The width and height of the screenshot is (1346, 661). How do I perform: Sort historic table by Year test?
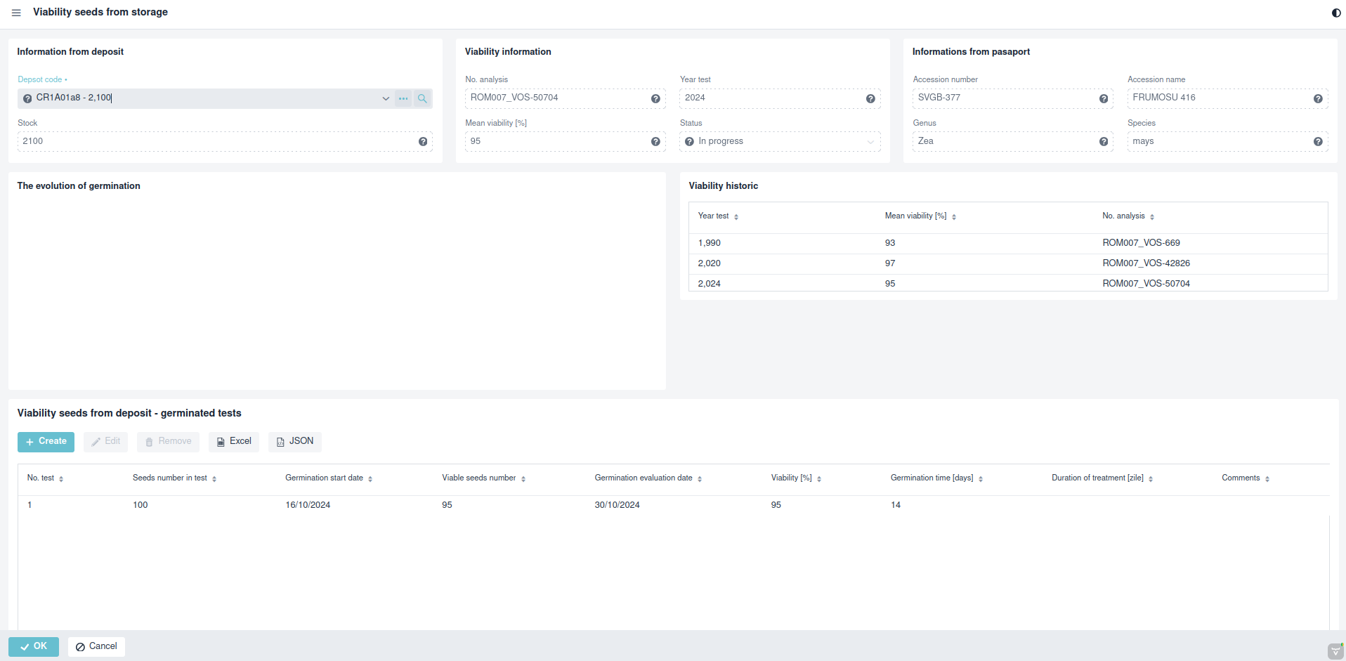[736, 217]
